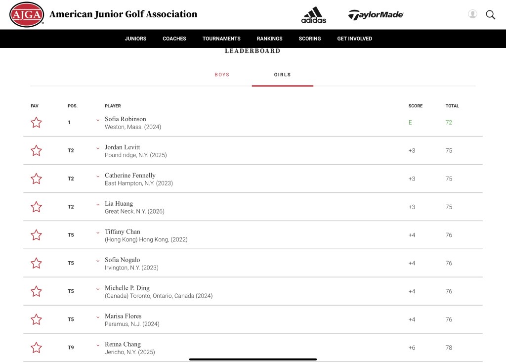Viewport: 506px width, 363px height.
Task: Expand Michelle P. Ding's row chevron
Action: (98, 289)
